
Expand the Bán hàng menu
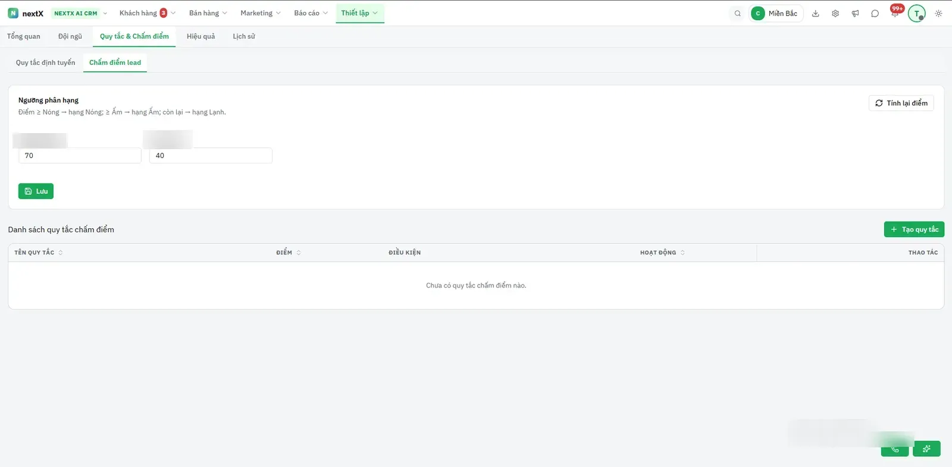(x=208, y=13)
